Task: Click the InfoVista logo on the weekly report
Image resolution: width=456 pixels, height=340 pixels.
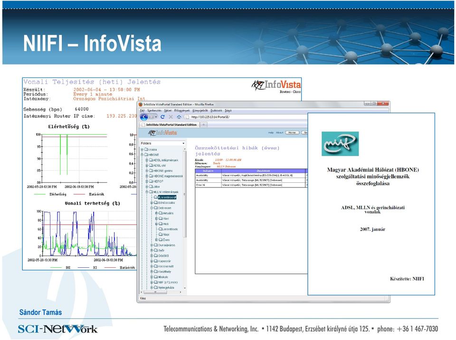Action: pos(276,85)
